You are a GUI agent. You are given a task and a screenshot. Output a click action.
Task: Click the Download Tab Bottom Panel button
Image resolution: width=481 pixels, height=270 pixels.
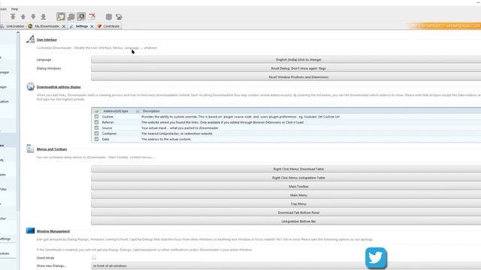[286, 212]
